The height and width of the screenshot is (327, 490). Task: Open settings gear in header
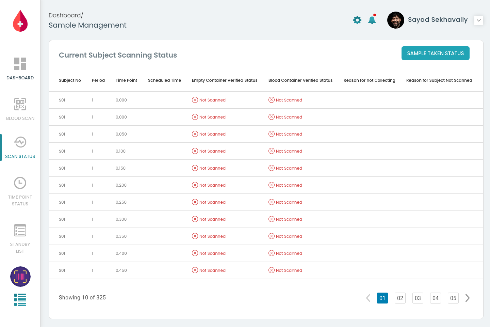point(357,20)
